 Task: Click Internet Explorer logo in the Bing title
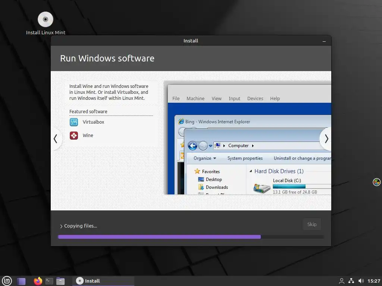coord(181,122)
